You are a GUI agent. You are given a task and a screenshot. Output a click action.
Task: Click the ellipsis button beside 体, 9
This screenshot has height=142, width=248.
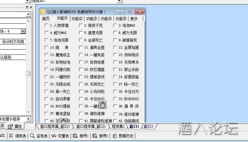coord(23,31)
